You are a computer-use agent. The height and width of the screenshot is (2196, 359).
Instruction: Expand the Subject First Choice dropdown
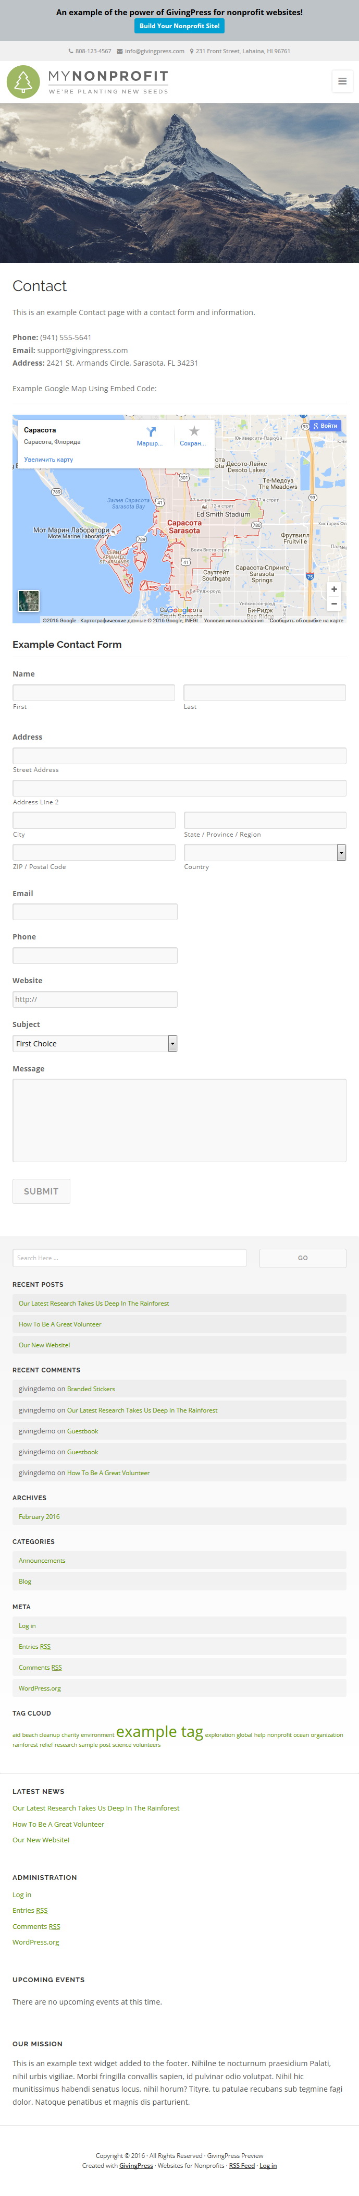click(95, 1043)
